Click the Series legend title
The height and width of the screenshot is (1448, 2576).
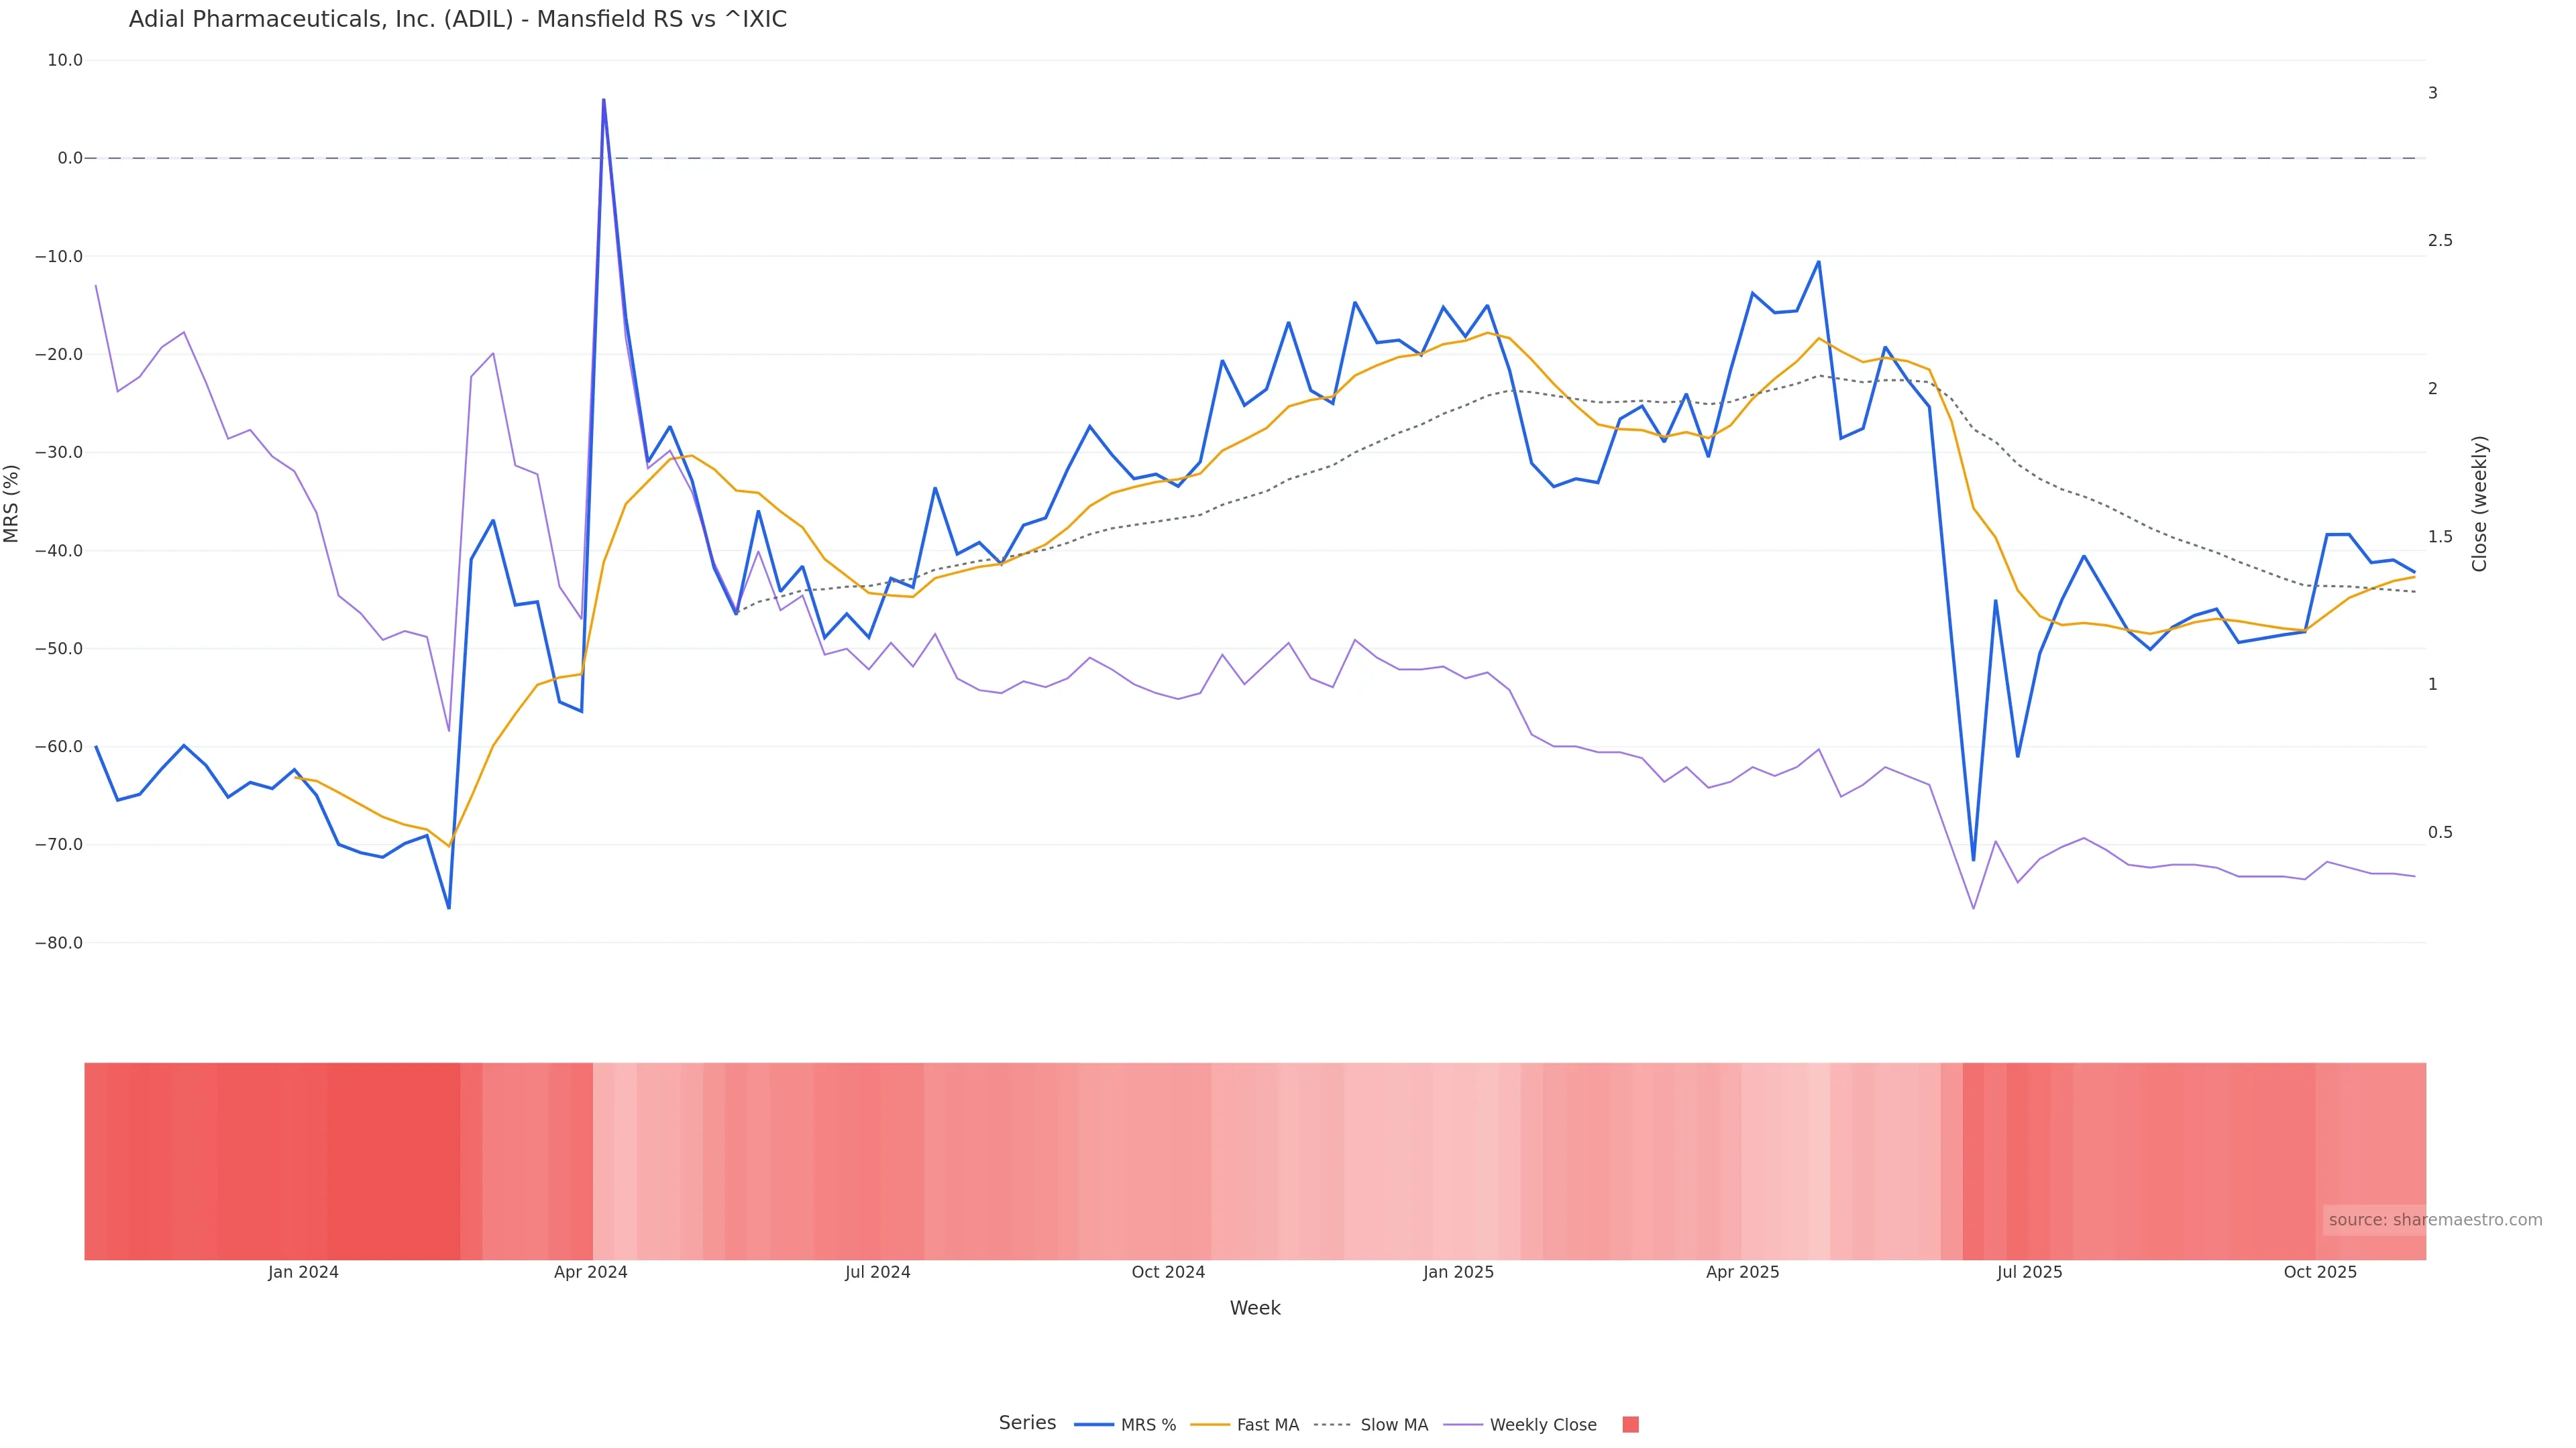1027,1423
